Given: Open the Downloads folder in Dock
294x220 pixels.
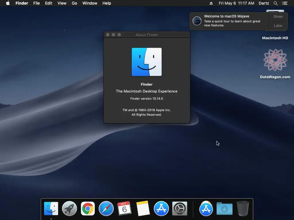Looking at the screenshot, I should point(225,209).
